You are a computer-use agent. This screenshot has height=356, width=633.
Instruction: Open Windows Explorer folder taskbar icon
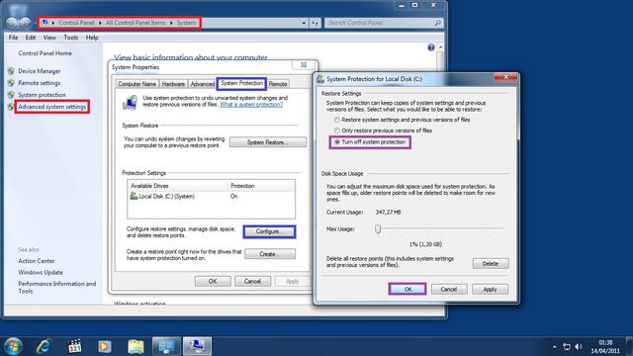[x=136, y=346]
